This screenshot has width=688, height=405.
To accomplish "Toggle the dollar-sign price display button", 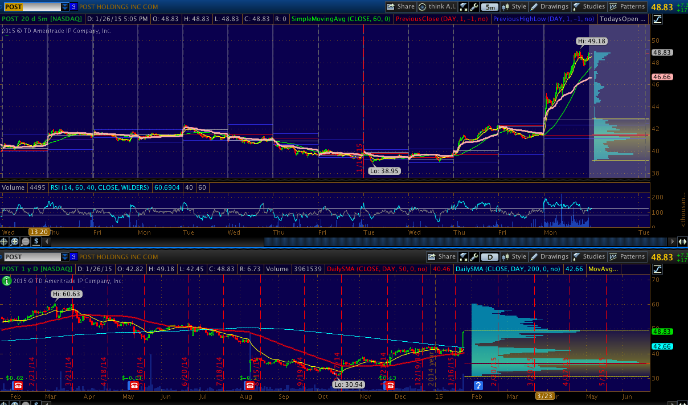I will (36, 242).
